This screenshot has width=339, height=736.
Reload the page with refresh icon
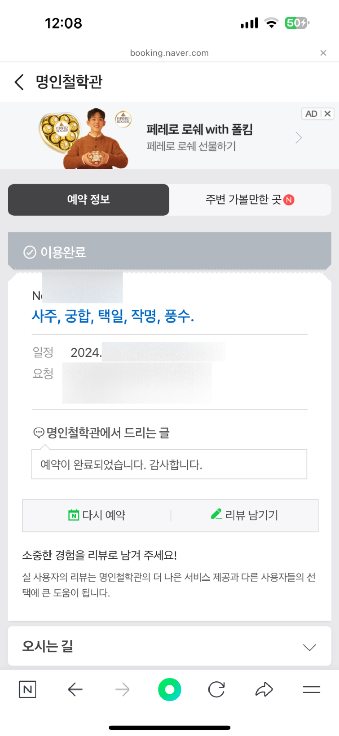click(x=217, y=689)
